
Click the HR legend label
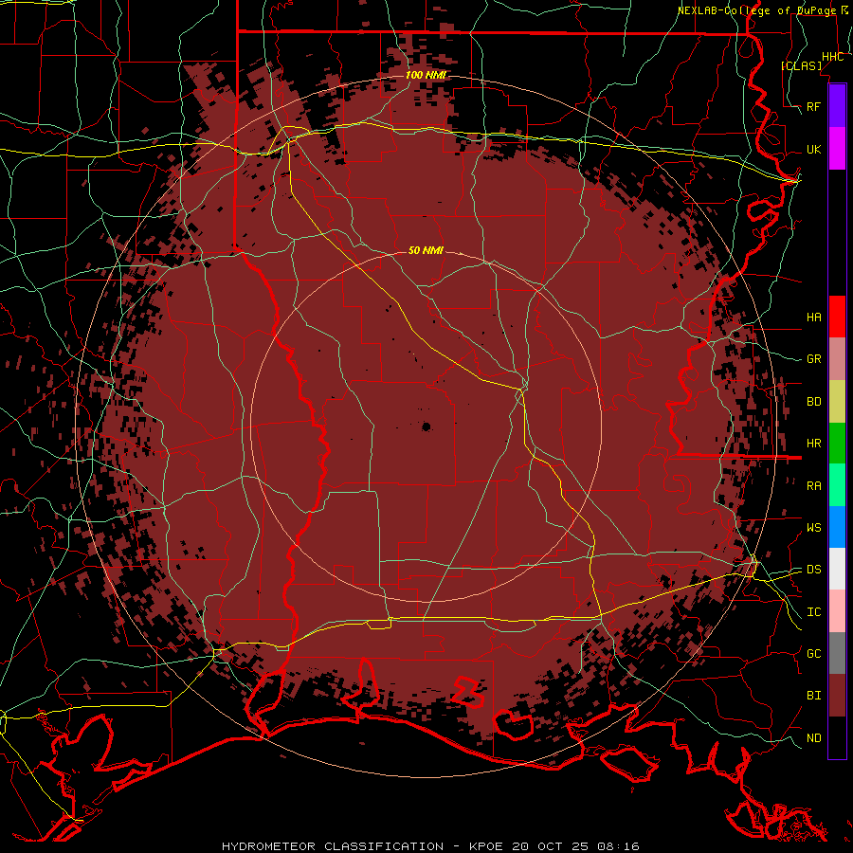(x=814, y=444)
